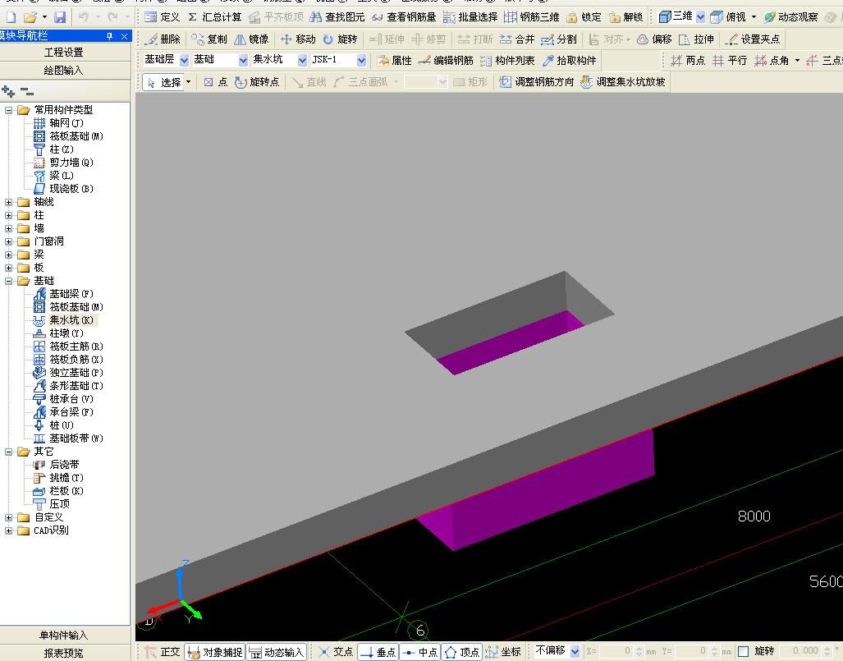
Task: Open the 绘图输入 navigation tab
Action: pyautogui.click(x=65, y=71)
